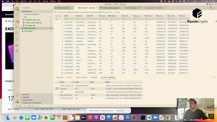Open the Selection menu in menu bar
Screen dimensions: 217x122
[x=23, y=1]
